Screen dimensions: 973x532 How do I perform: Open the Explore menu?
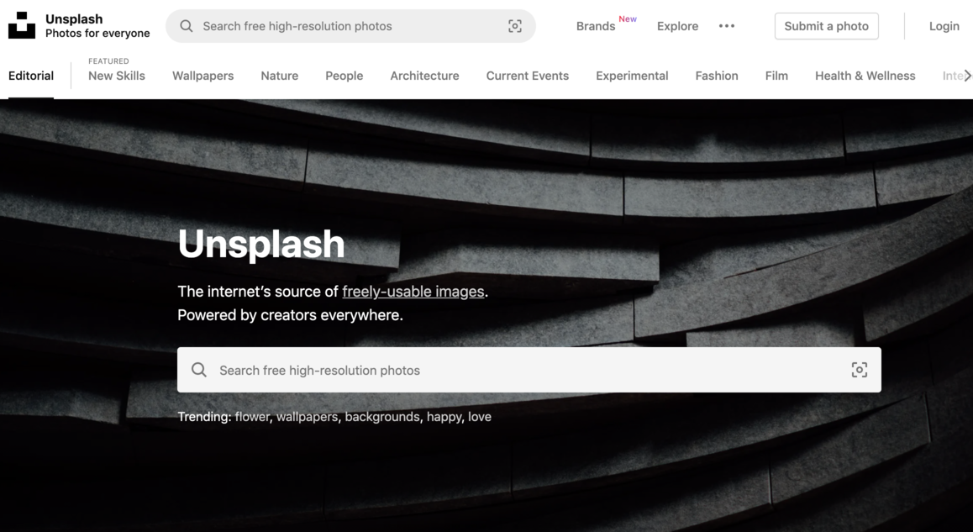click(x=677, y=26)
